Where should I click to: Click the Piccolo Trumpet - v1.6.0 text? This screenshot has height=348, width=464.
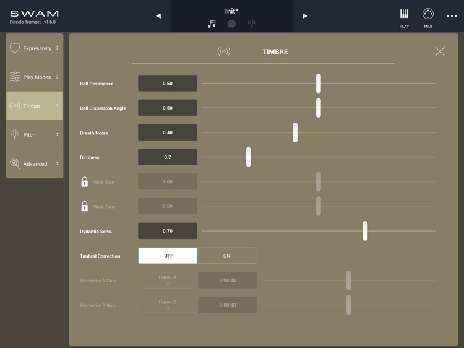[x=33, y=22]
